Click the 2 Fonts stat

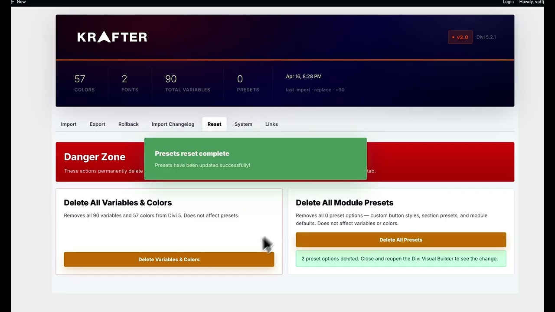130,83
